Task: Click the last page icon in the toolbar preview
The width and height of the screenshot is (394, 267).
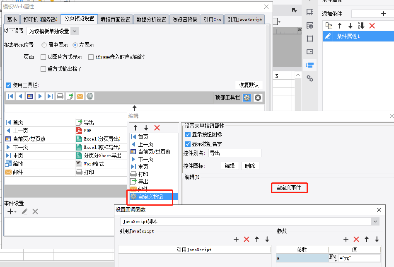Action: pos(50,96)
